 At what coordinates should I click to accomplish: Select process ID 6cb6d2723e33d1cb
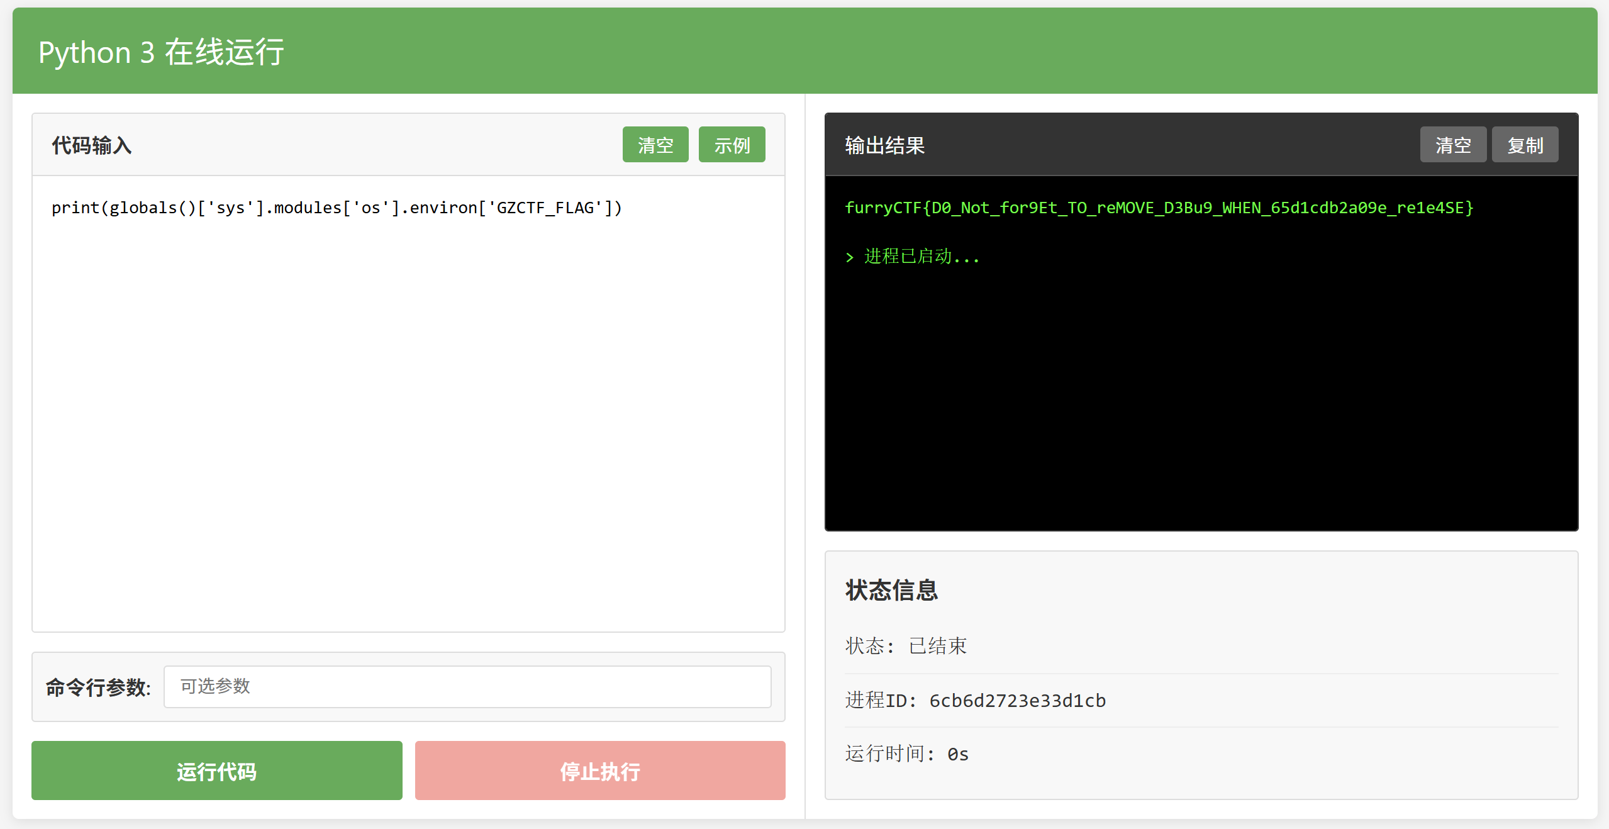tap(1017, 700)
